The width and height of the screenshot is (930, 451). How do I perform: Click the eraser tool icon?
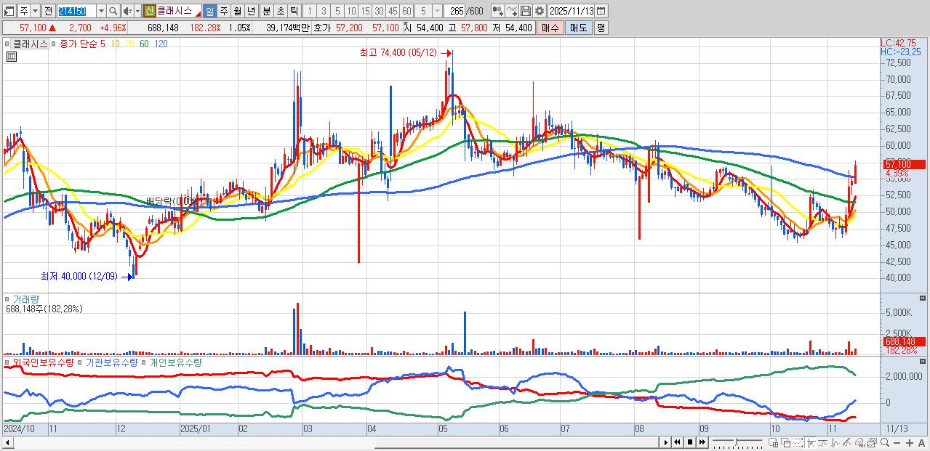click(x=859, y=443)
